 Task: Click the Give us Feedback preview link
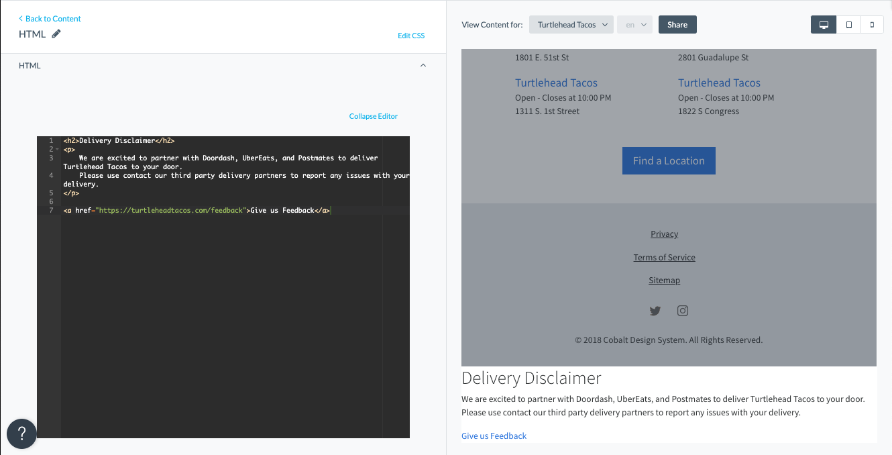(494, 436)
